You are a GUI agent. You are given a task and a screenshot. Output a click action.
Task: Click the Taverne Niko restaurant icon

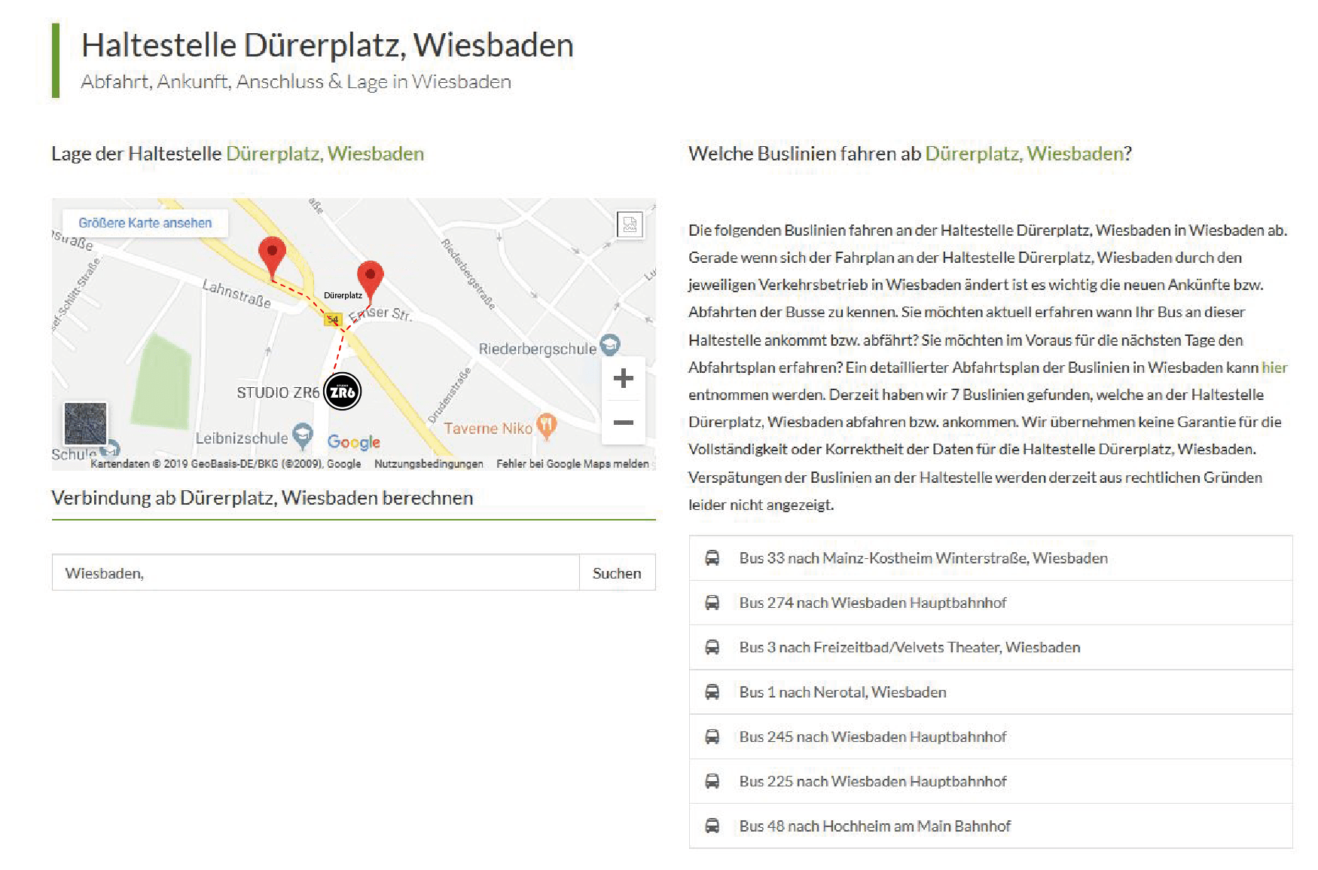pos(547,426)
